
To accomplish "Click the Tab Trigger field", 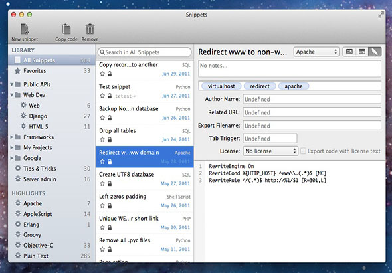I will [270, 139].
